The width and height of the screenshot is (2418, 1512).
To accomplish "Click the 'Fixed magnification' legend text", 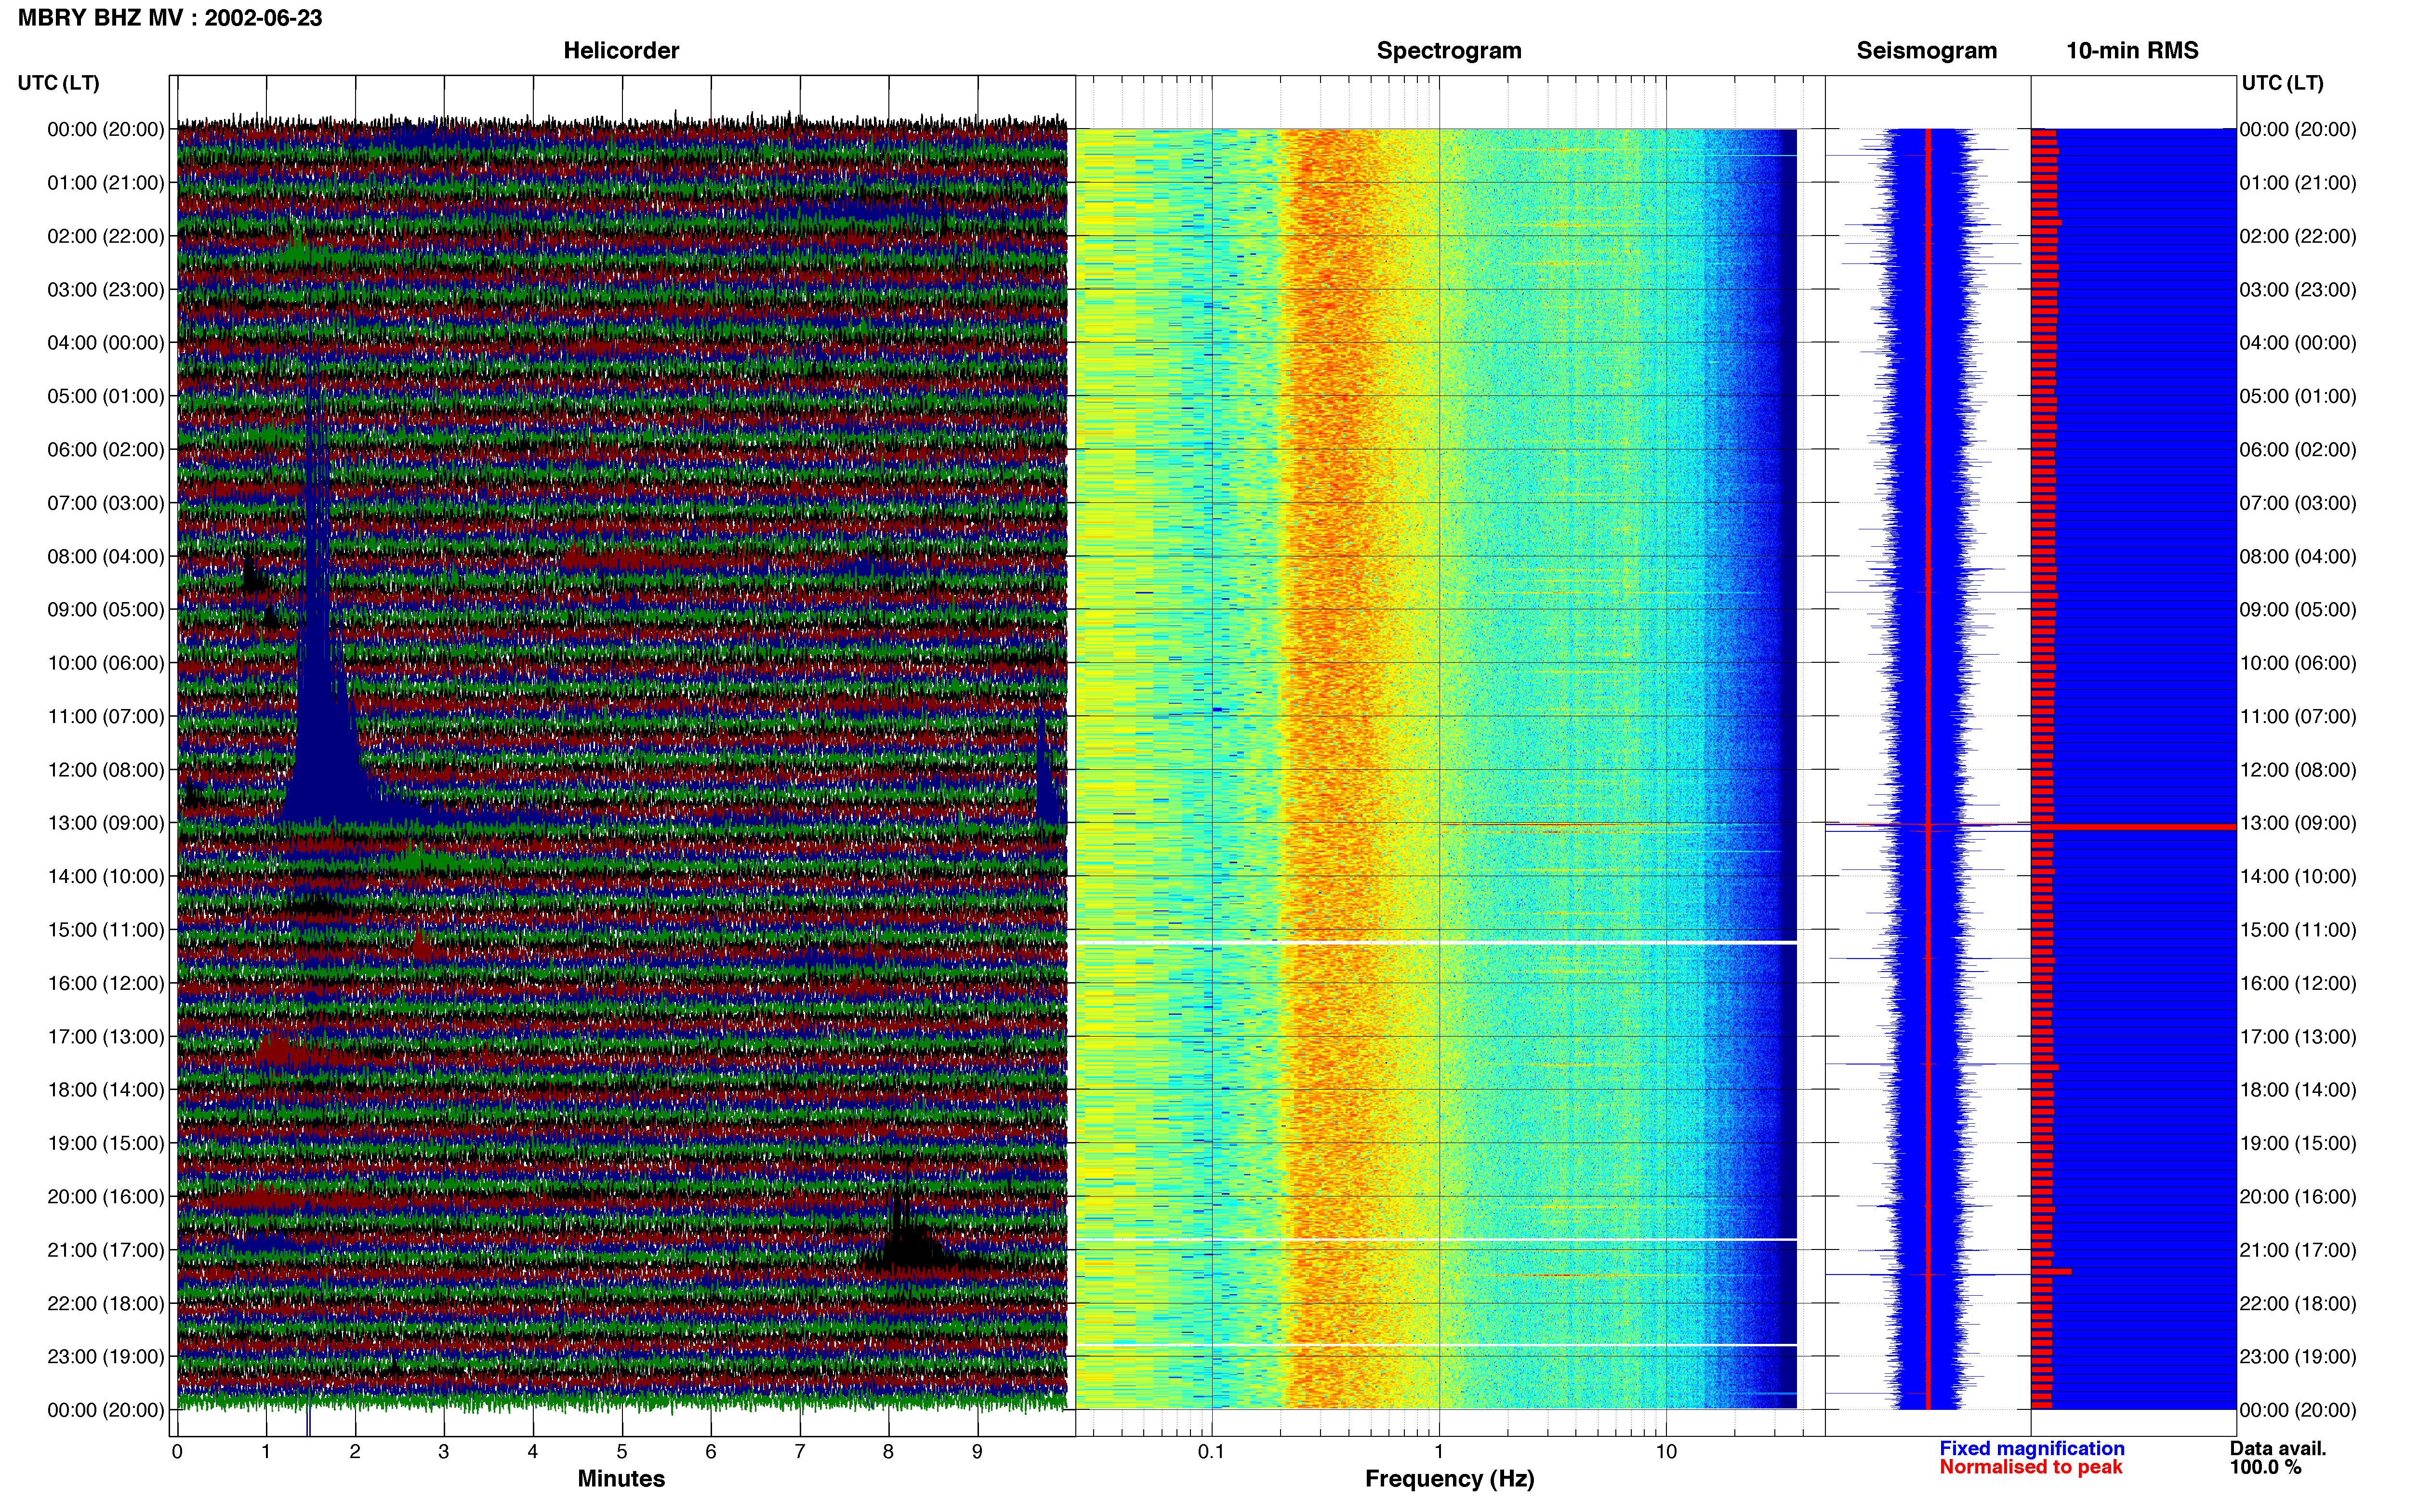I will click(2031, 1448).
